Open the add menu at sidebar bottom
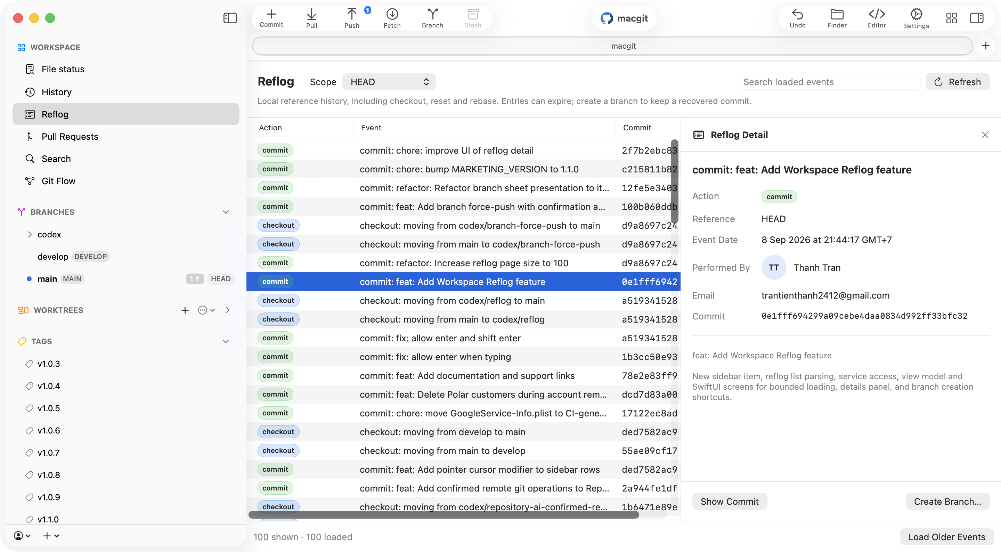This screenshot has width=1001, height=552. point(51,535)
